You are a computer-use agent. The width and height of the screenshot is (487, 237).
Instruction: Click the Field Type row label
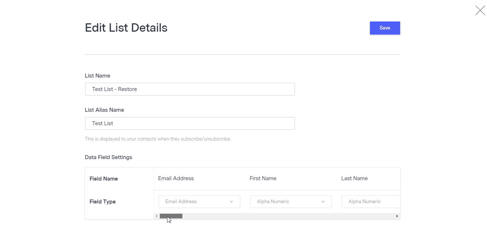(103, 202)
